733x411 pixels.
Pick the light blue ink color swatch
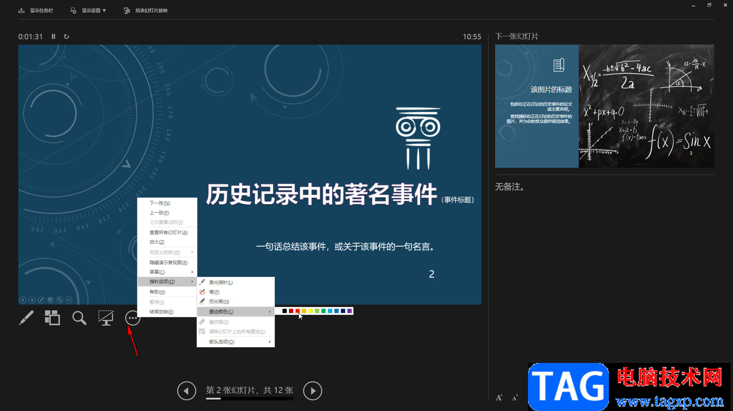click(x=330, y=311)
